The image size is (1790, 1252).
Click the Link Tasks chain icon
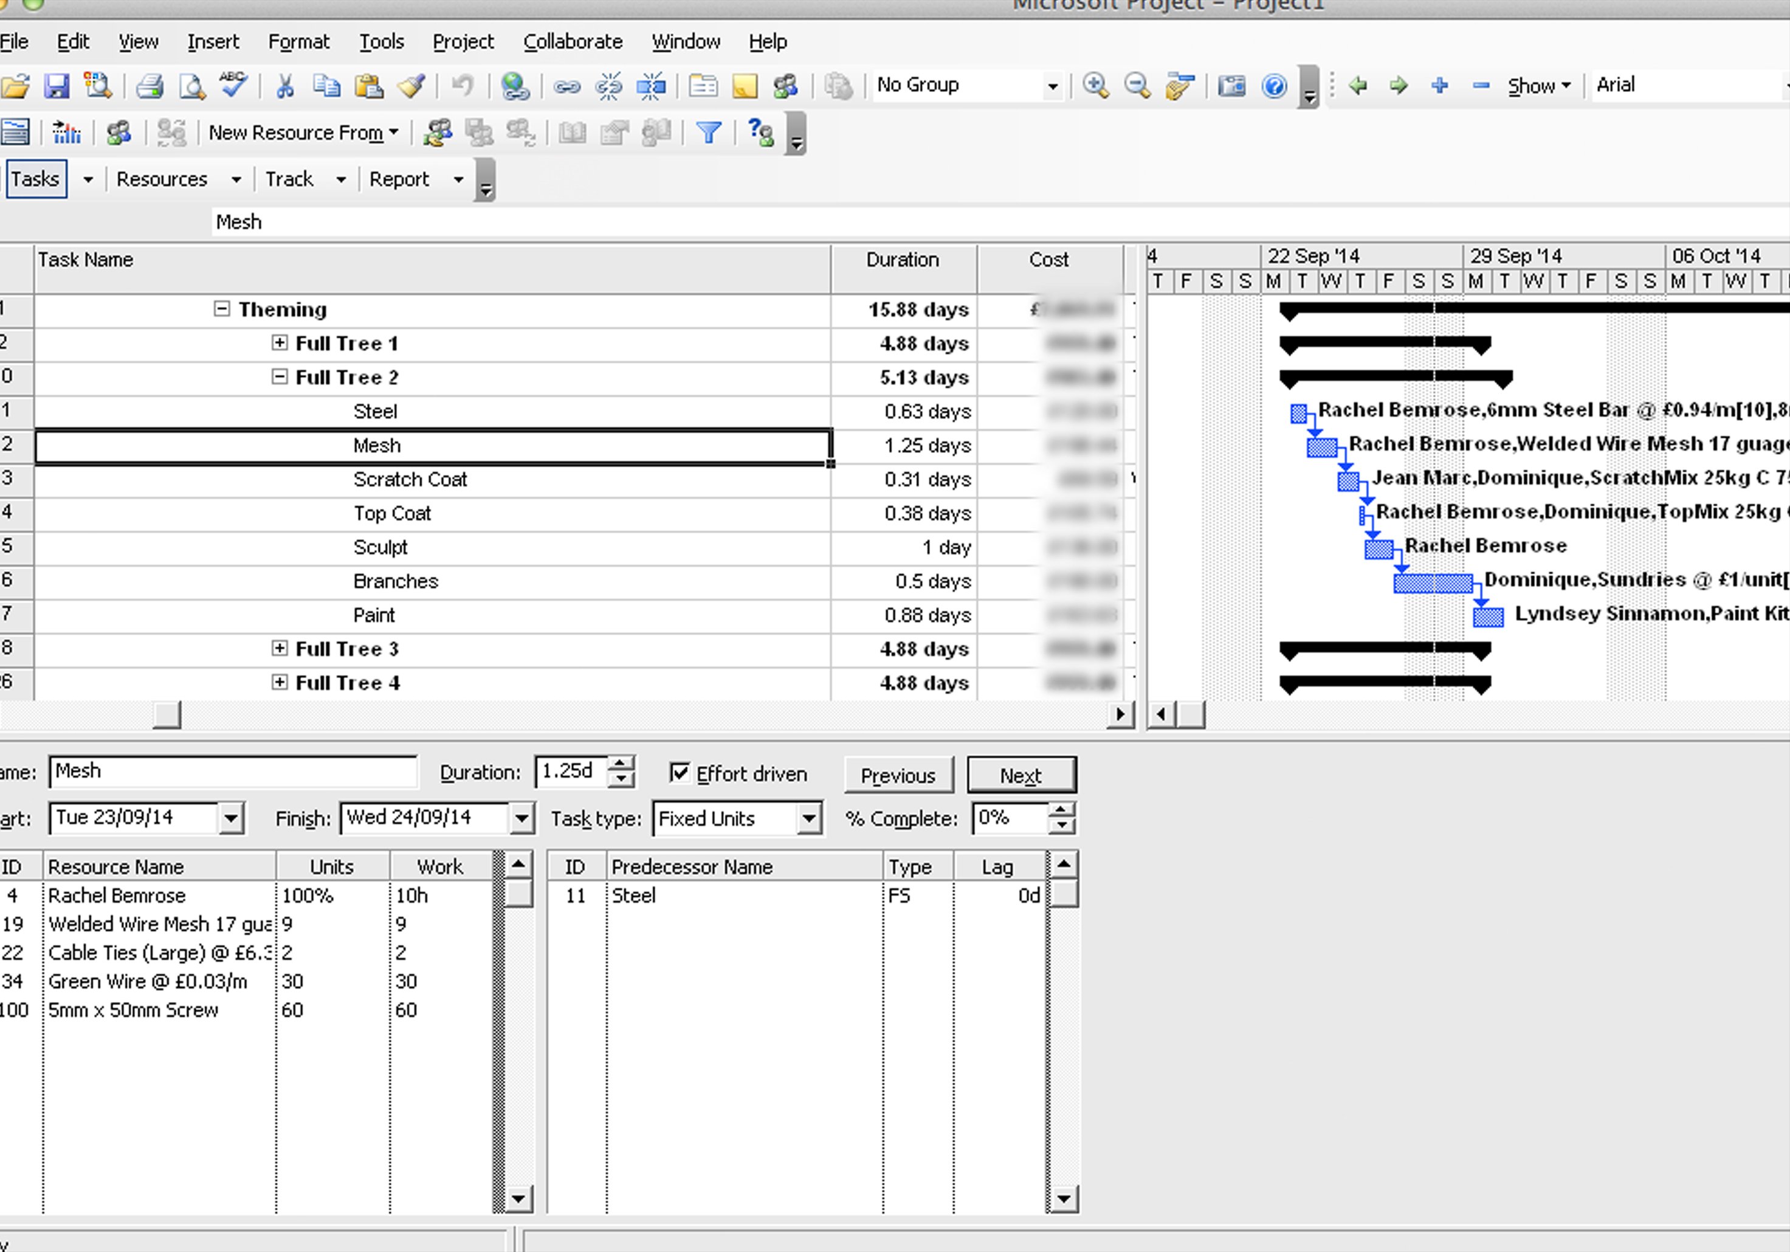[566, 86]
